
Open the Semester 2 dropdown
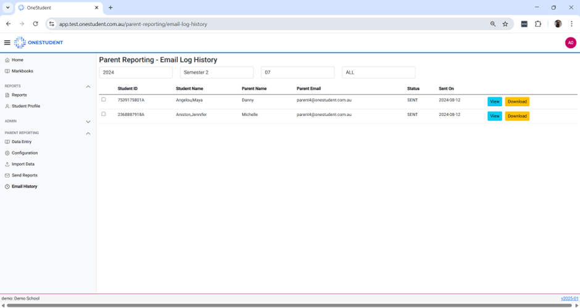pos(217,72)
